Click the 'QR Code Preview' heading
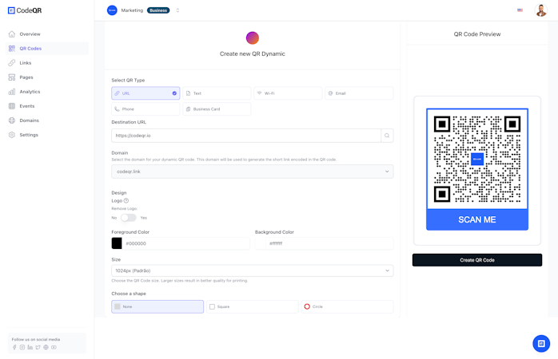 [x=477, y=34]
